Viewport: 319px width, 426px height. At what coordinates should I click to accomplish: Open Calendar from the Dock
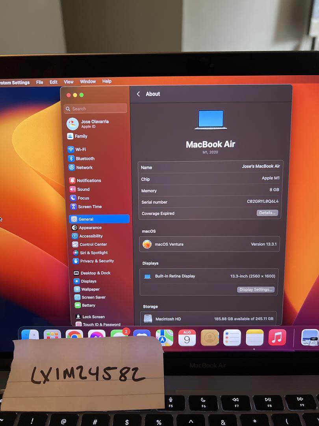(x=187, y=338)
